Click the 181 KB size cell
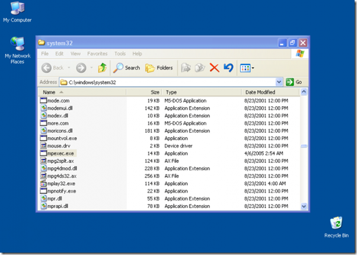Screen dimensions: 357x255 (152, 131)
